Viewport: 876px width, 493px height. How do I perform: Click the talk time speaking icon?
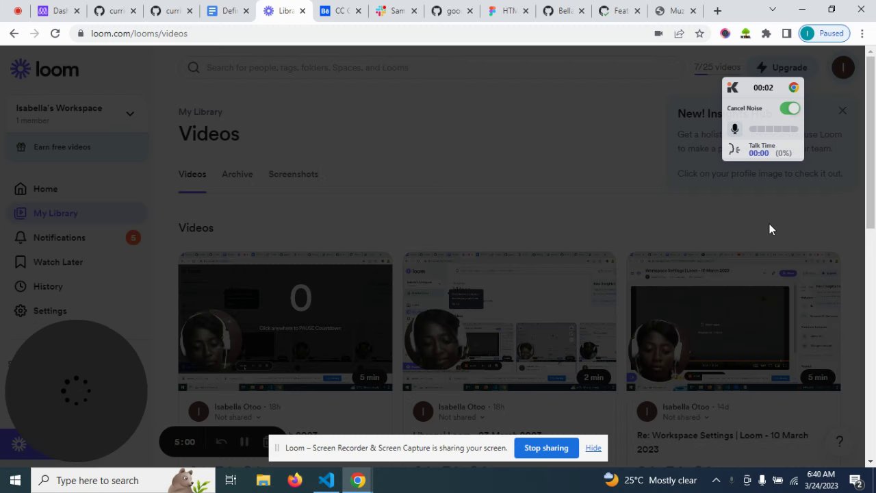734,149
